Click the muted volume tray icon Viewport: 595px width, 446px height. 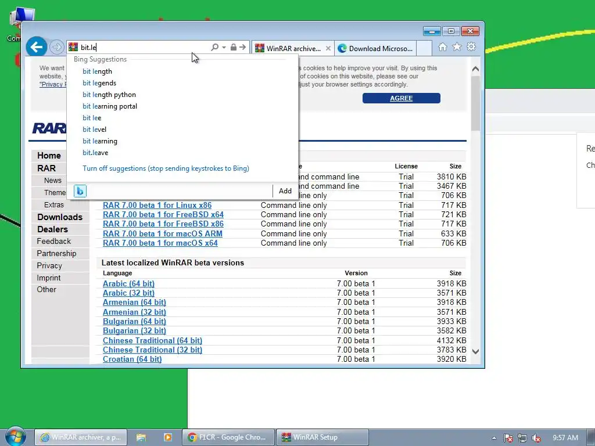tap(536, 438)
